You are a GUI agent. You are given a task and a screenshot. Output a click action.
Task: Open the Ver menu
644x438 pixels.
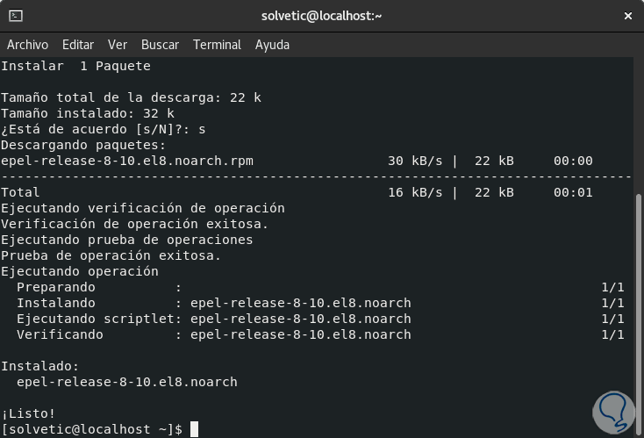point(118,45)
